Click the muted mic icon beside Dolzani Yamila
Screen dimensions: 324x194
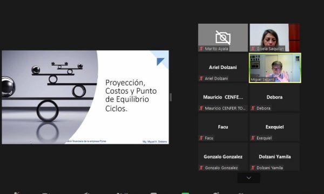(253, 168)
